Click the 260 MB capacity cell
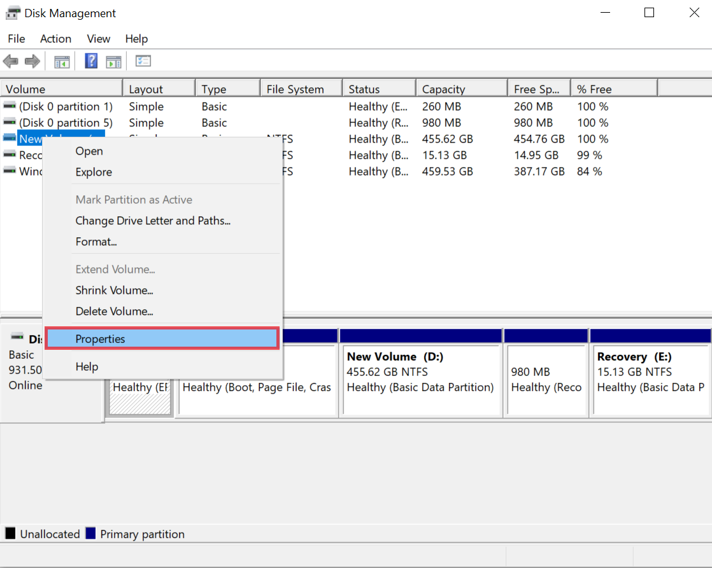This screenshot has height=568, width=712. pyautogui.click(x=441, y=106)
